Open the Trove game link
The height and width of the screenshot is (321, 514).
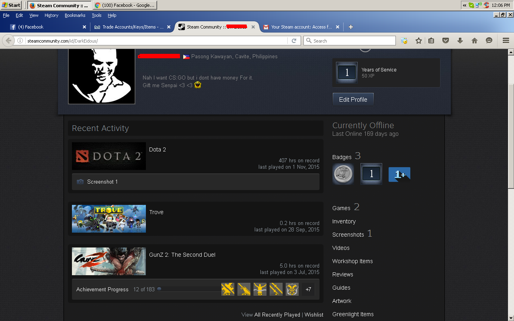point(156,212)
